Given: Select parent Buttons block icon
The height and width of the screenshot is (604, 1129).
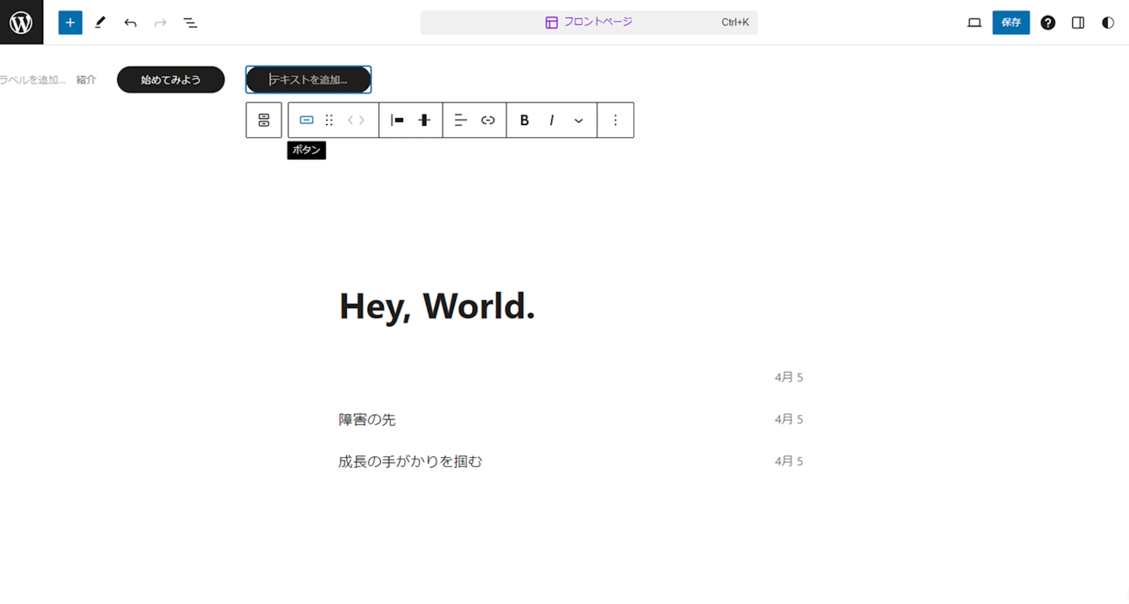Looking at the screenshot, I should 264,120.
